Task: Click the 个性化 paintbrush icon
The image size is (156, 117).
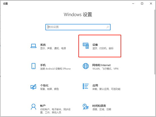Action: tap(33, 87)
